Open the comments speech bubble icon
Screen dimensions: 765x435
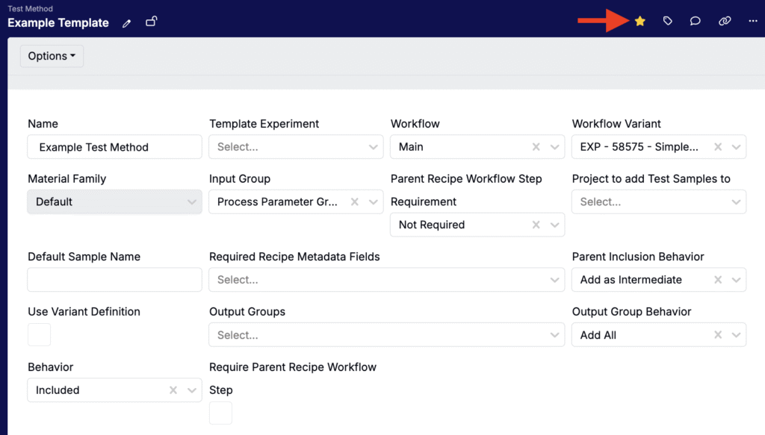pyautogui.click(x=696, y=22)
